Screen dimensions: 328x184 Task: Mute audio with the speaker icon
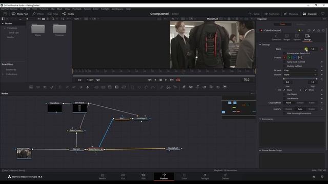(98, 80)
